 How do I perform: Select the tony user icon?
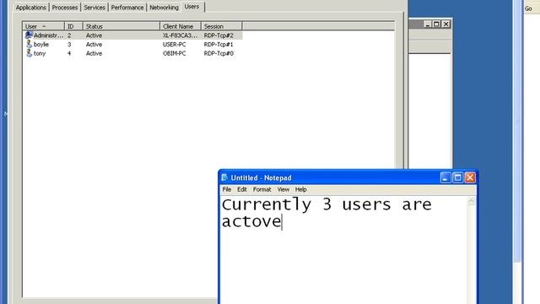29,53
